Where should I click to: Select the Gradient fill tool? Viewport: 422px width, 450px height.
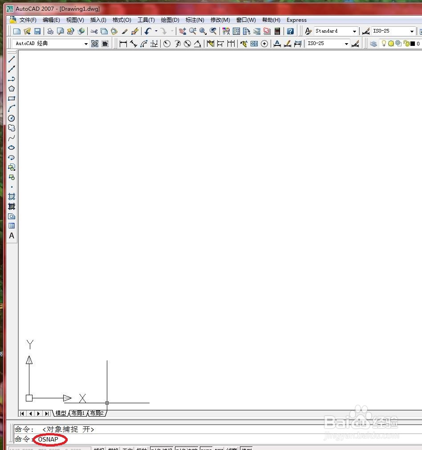[12, 207]
